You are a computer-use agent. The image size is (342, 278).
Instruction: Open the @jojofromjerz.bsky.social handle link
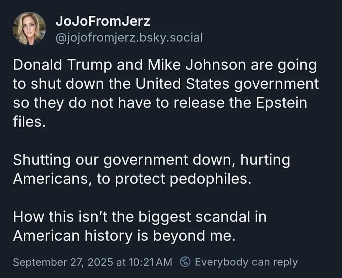click(129, 37)
